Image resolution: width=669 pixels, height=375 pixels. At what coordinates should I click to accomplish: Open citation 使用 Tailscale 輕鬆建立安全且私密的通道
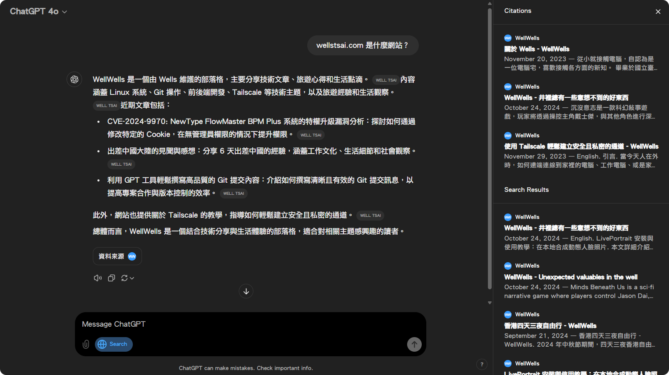(x=581, y=147)
